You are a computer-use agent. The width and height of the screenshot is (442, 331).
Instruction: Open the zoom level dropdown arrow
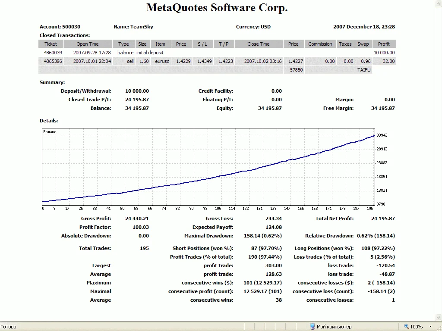pos(430,326)
